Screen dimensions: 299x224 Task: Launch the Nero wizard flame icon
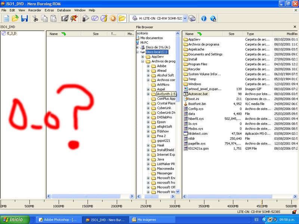[74, 18]
